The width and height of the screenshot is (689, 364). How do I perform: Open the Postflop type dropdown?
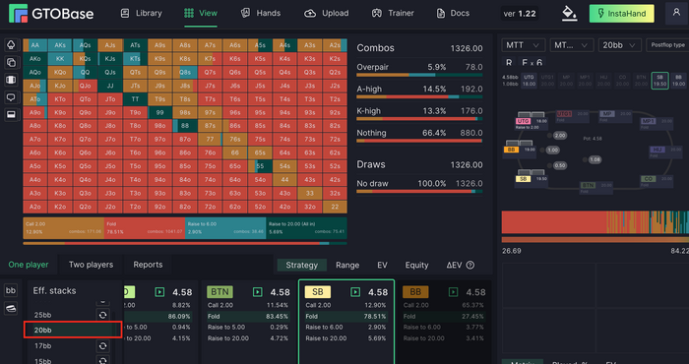[x=668, y=45]
